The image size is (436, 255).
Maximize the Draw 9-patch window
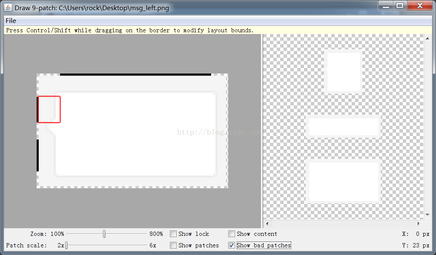(400, 6)
